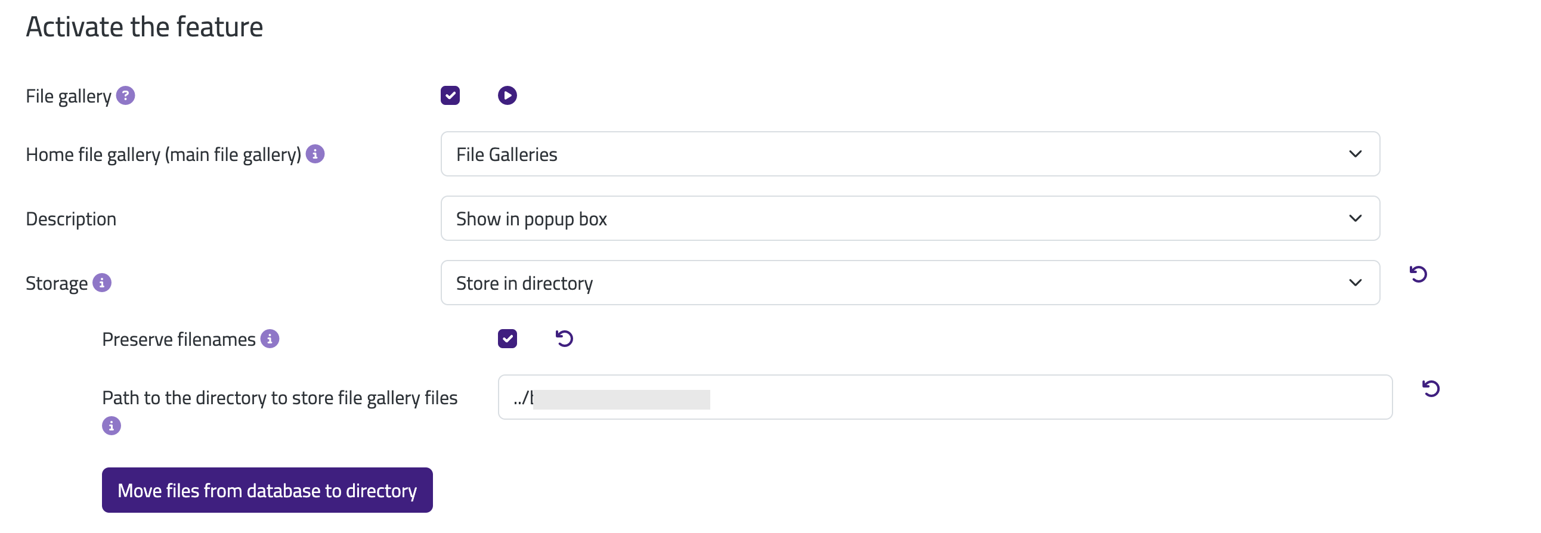Toggle the File gallery checkbox

point(450,96)
